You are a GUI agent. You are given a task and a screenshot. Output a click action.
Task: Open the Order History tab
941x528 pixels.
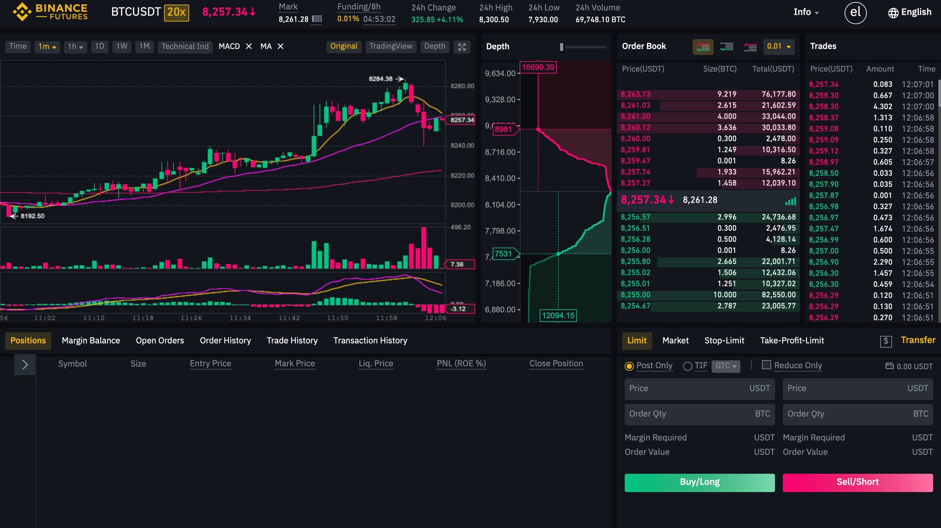(x=225, y=340)
